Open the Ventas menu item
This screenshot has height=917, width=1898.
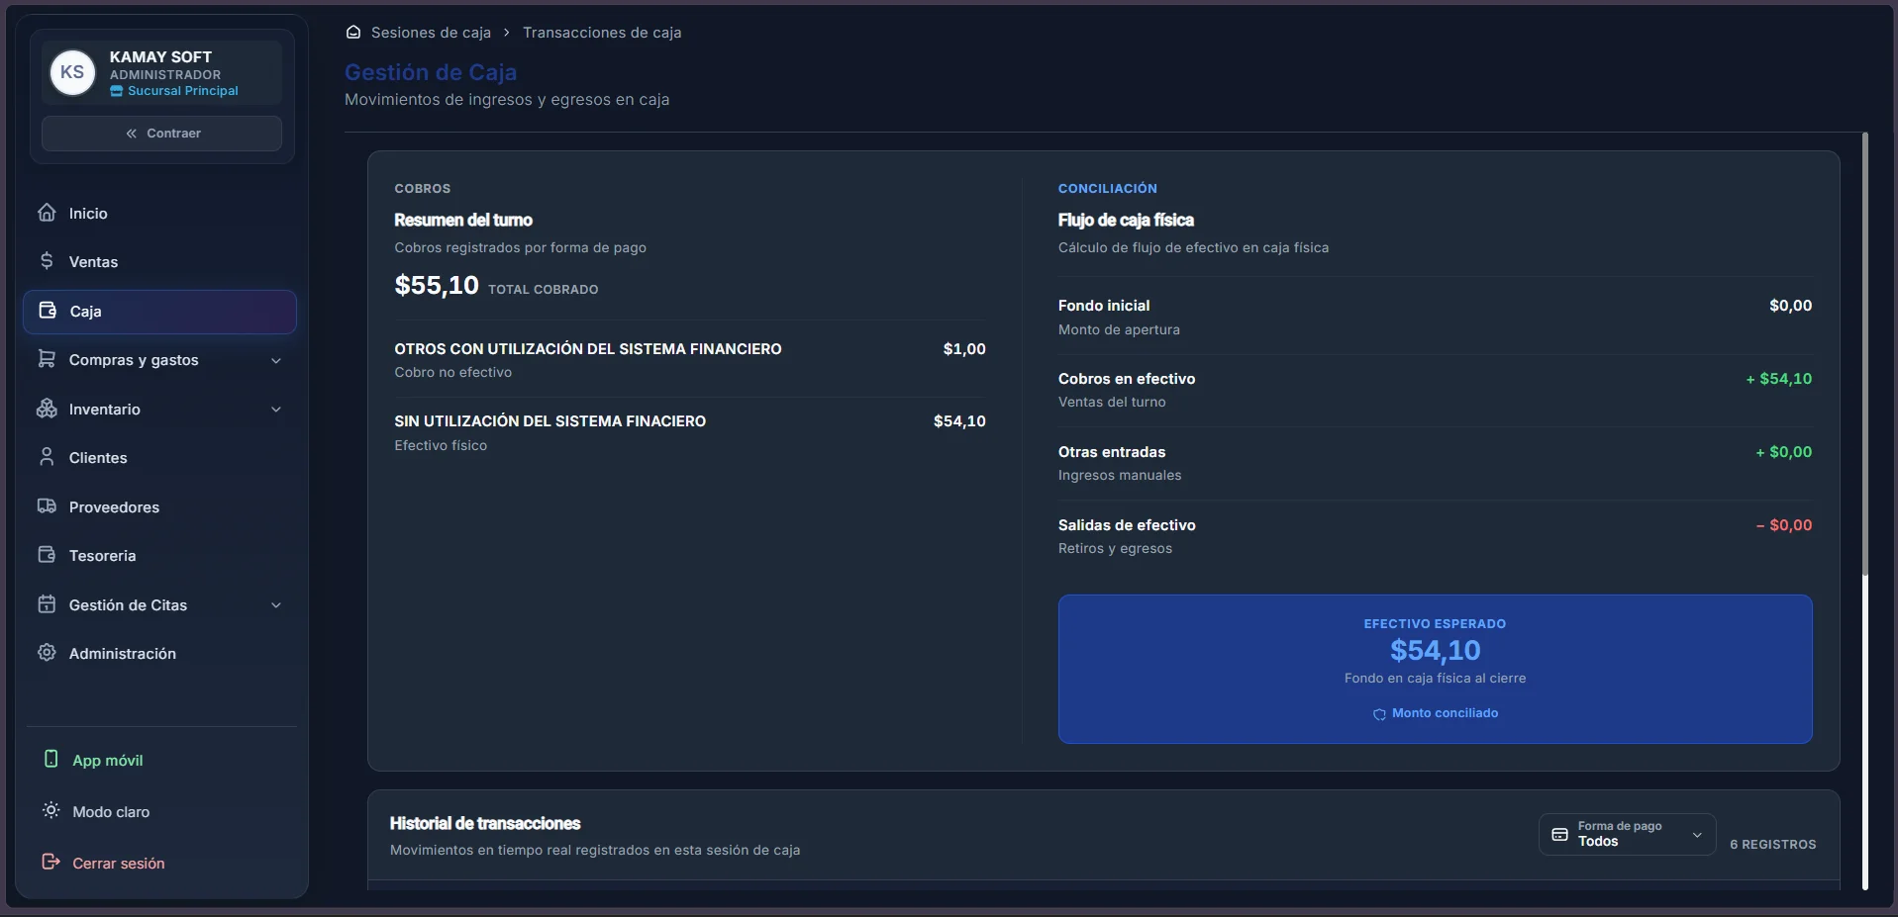[x=159, y=262]
